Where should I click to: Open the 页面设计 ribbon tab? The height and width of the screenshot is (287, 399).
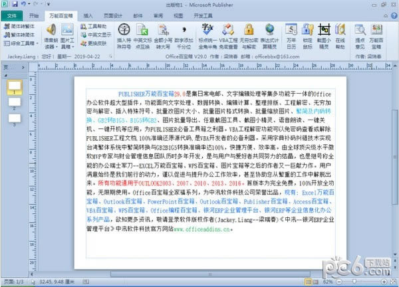tap(113, 16)
